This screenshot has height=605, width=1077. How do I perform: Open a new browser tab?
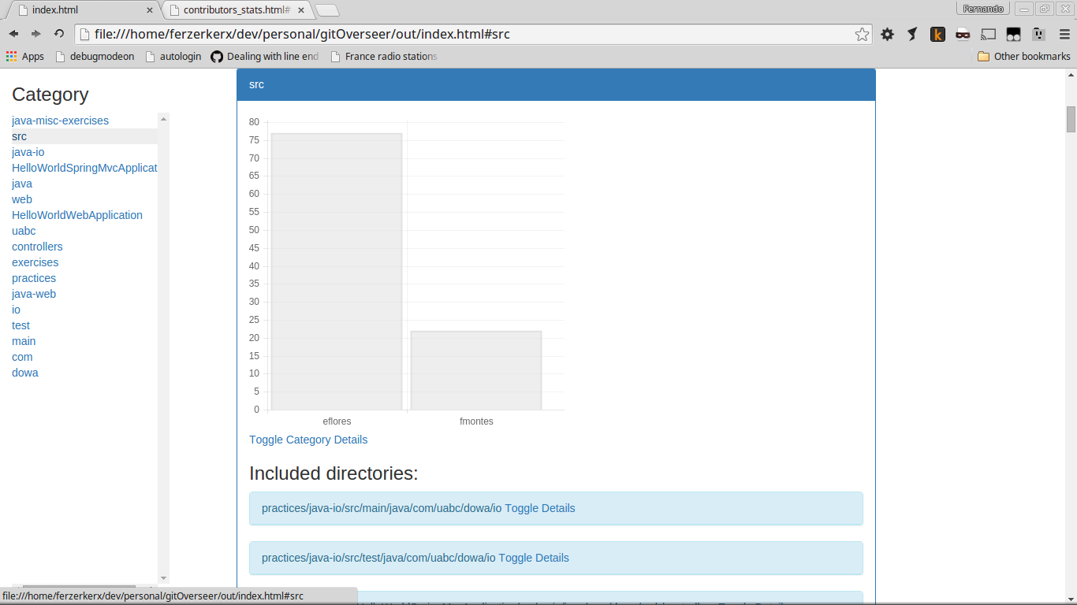point(327,10)
